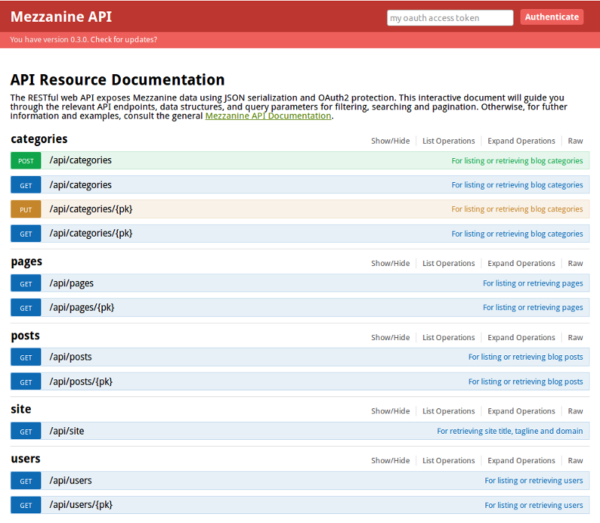This screenshot has height=523, width=600.
Task: Click the GET badge for /api/site
Action: click(25, 432)
